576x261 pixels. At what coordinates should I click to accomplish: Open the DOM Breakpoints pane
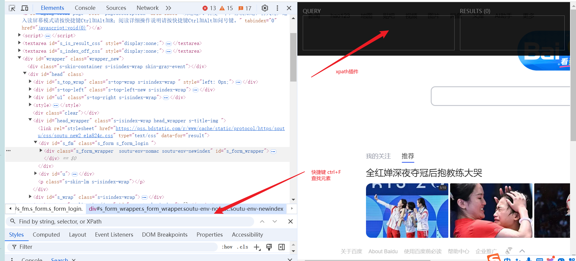tap(165, 235)
